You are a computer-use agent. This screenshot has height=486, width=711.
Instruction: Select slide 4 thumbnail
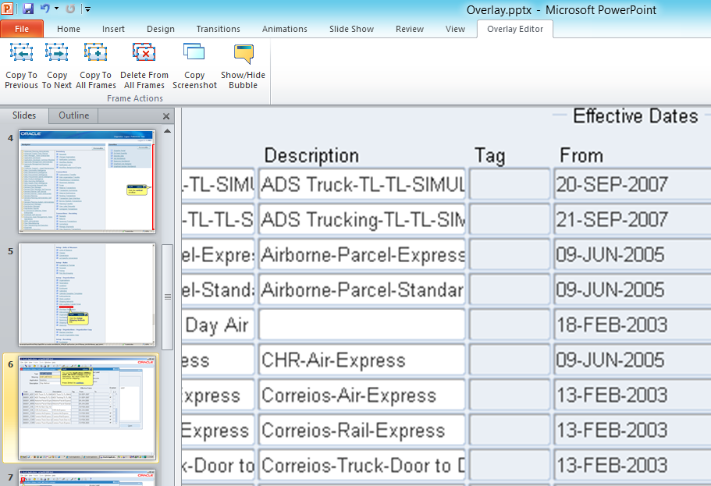coord(87,181)
